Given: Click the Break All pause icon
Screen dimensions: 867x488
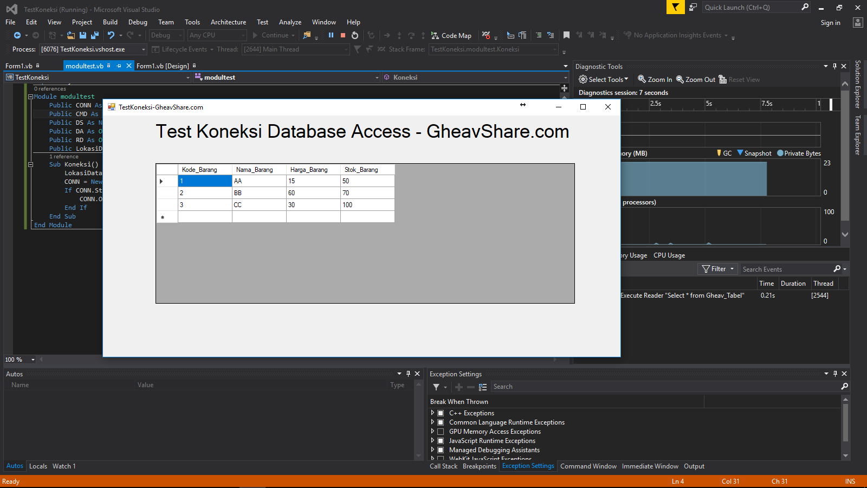Looking at the screenshot, I should click(331, 35).
